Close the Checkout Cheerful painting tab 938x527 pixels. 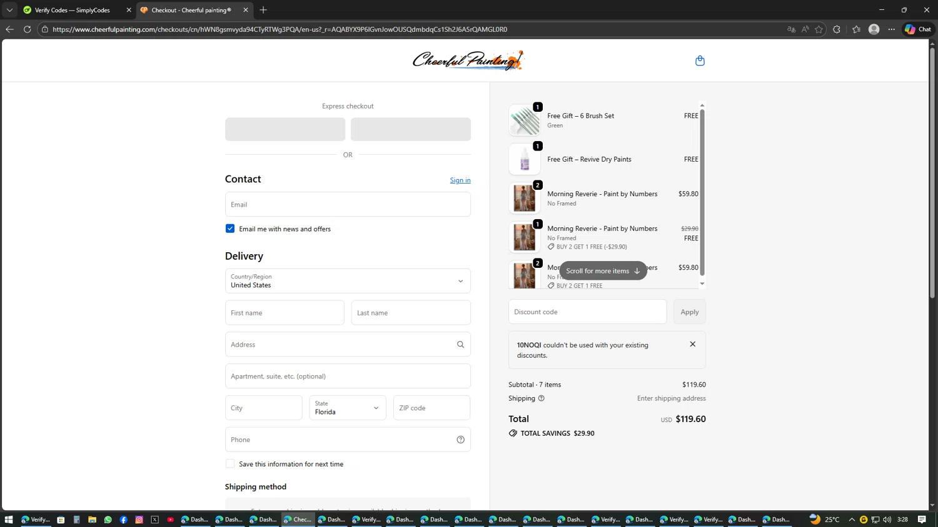point(246,10)
